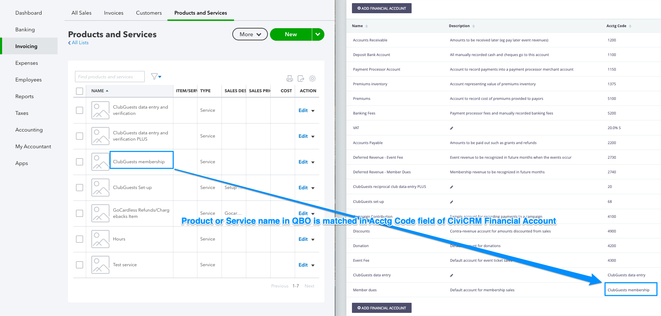
Task: Check the Hours row checkbox
Action: coord(80,239)
